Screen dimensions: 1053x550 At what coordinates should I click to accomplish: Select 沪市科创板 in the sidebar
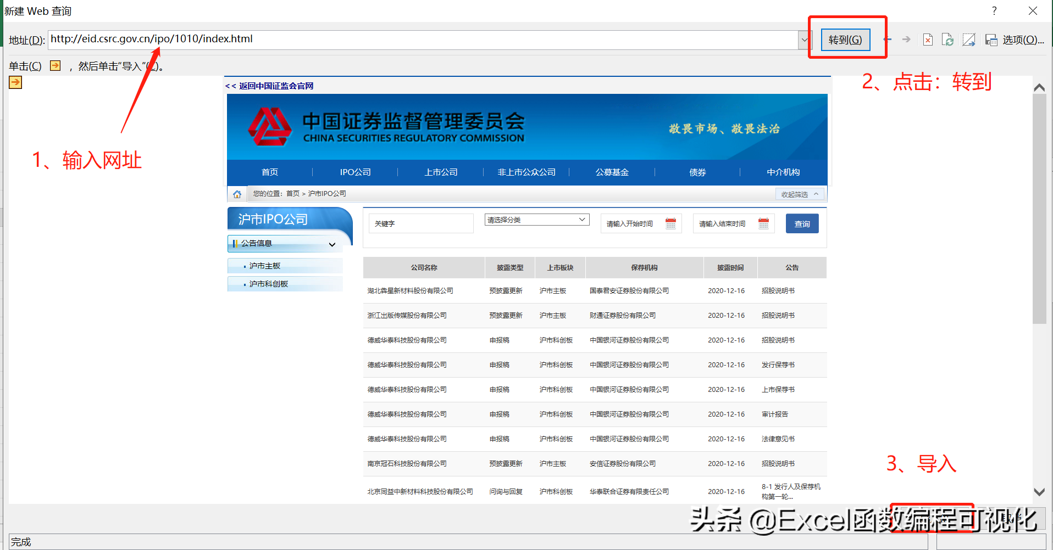[269, 284]
